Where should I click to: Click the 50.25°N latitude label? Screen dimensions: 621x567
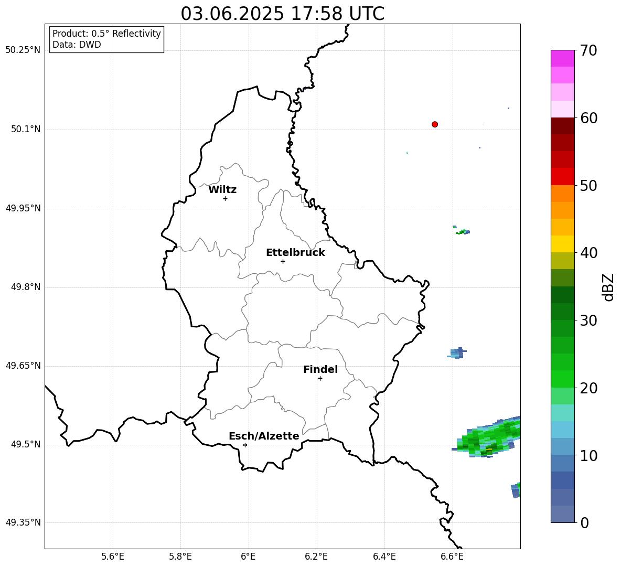(x=23, y=50)
